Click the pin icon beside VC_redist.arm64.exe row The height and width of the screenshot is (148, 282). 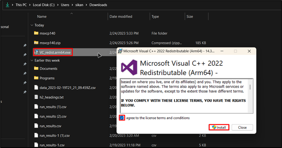25,55
